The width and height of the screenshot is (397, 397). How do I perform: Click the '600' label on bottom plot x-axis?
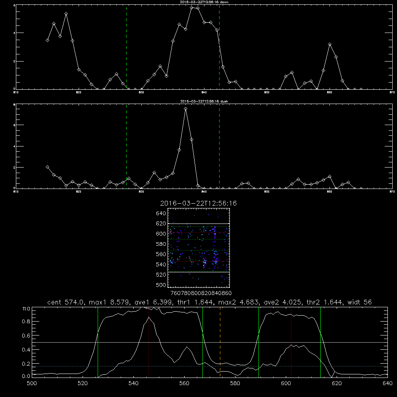click(x=286, y=384)
